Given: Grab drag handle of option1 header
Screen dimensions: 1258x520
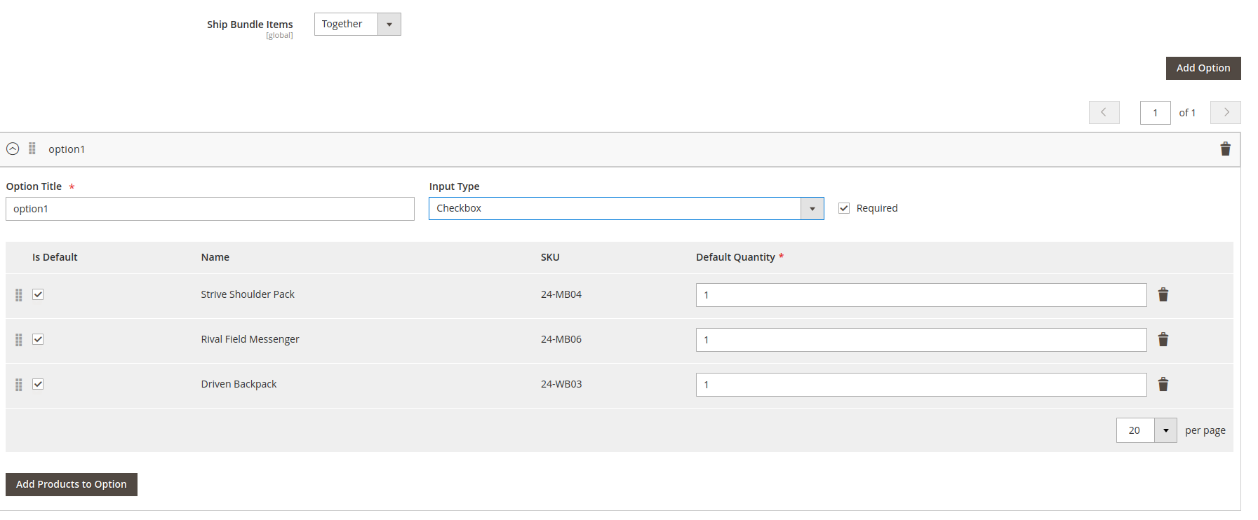Looking at the screenshot, I should coord(32,149).
